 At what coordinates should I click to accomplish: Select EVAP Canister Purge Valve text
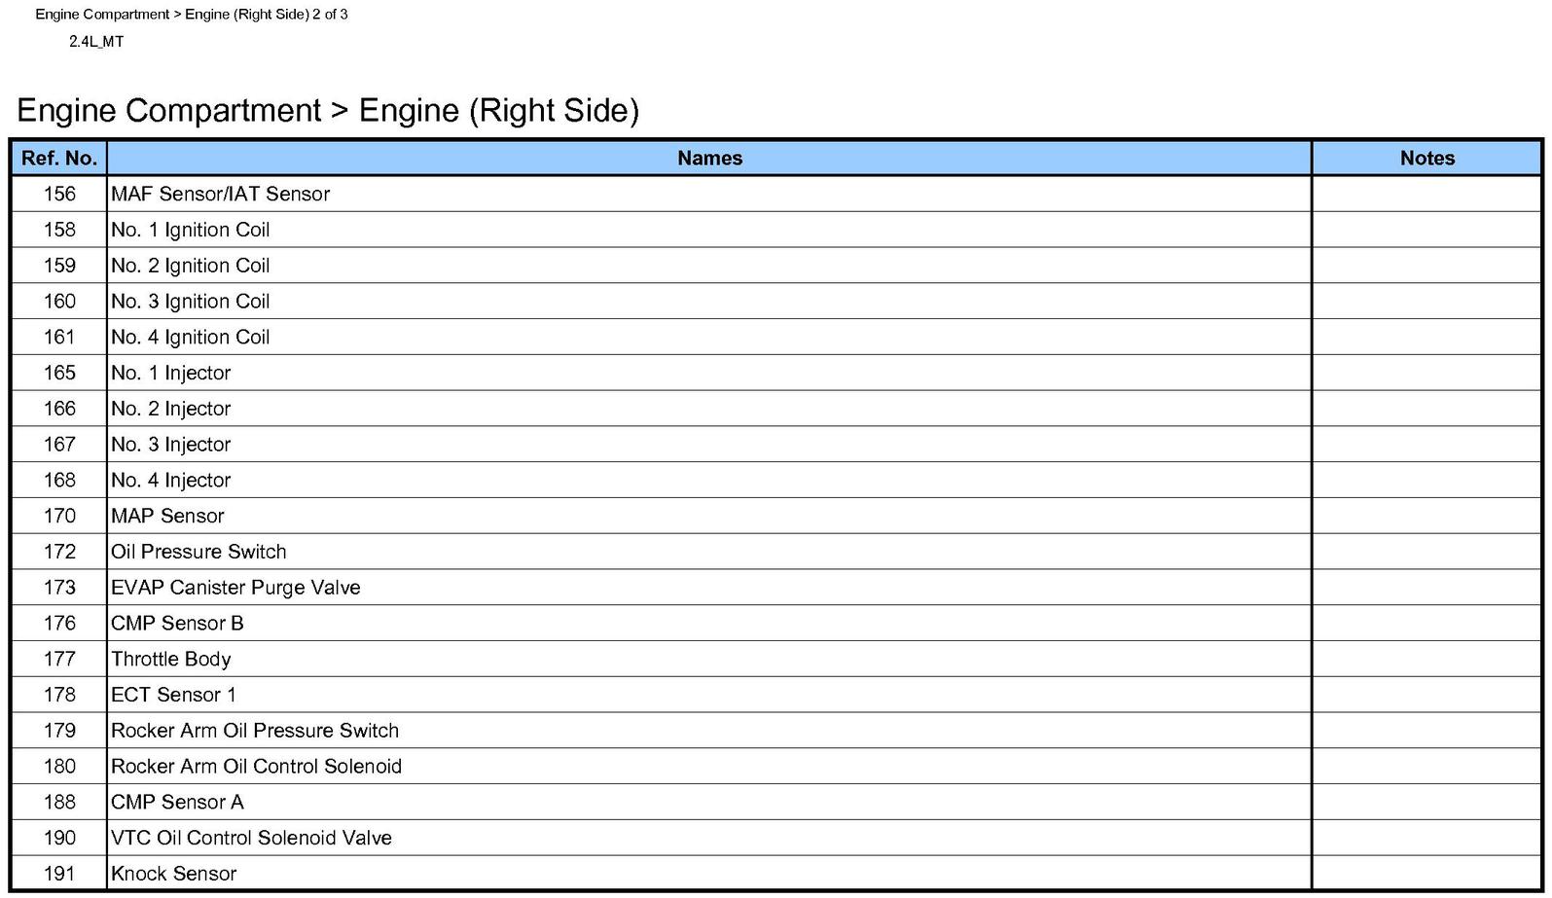235,588
